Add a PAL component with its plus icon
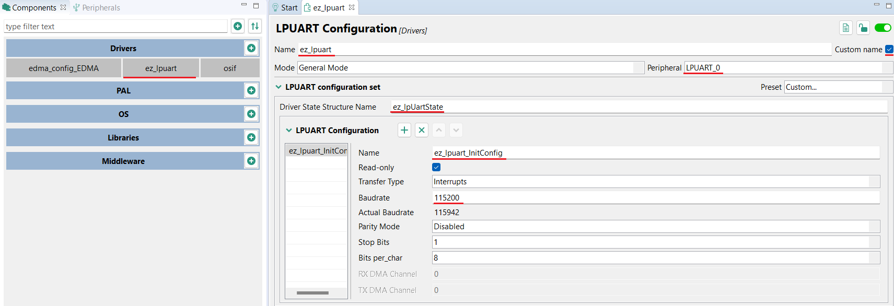894x306 pixels. [251, 90]
